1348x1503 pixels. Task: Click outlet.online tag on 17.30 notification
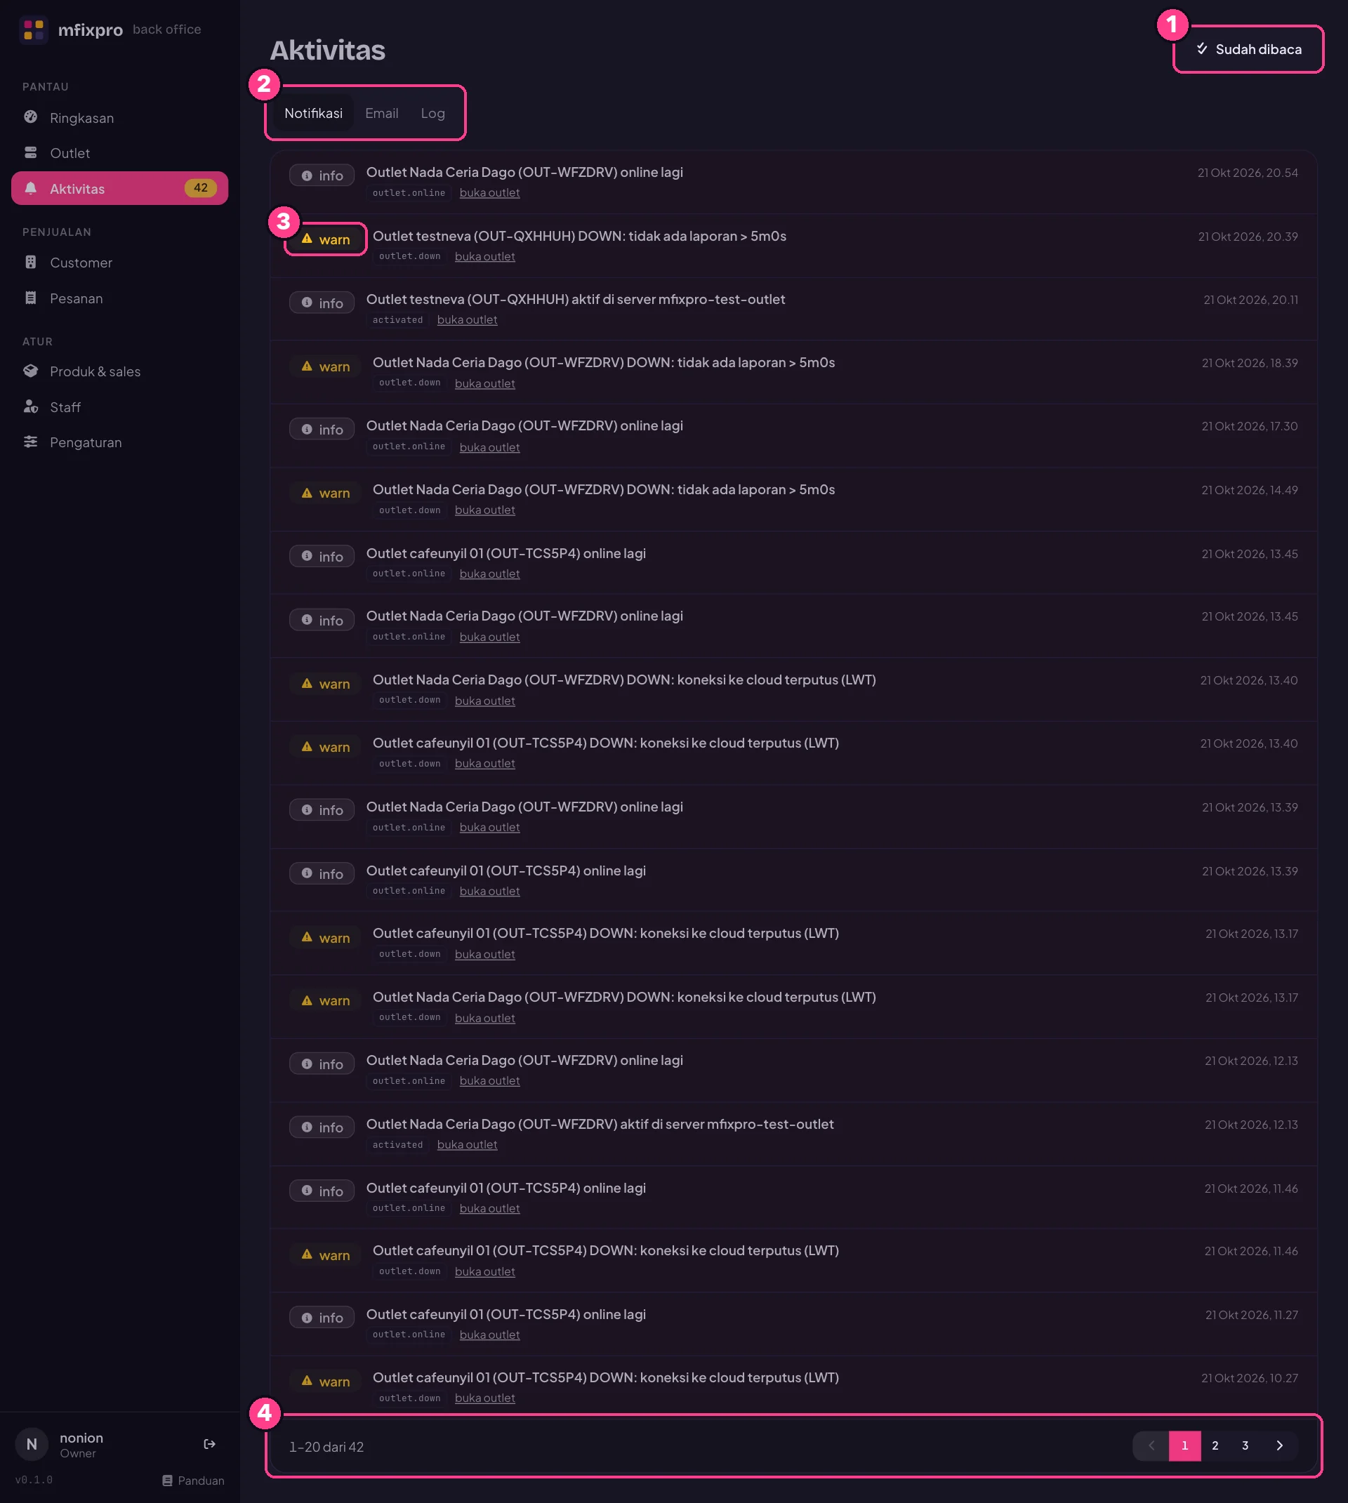coord(409,446)
